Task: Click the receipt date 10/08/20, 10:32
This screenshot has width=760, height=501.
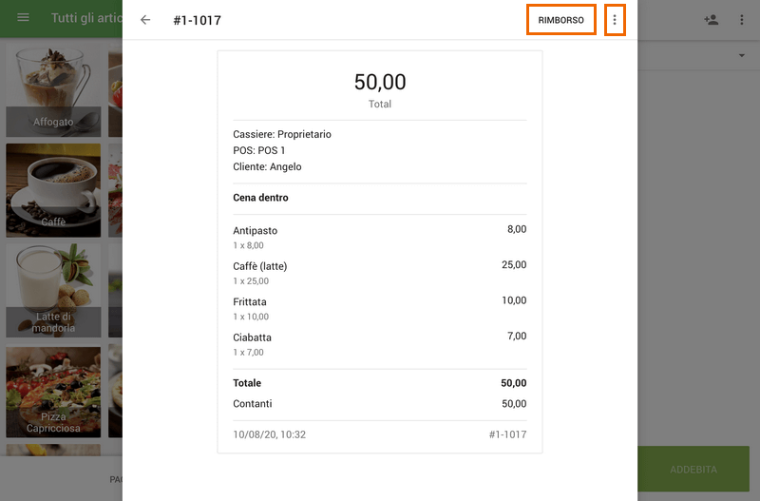Action: click(x=270, y=434)
